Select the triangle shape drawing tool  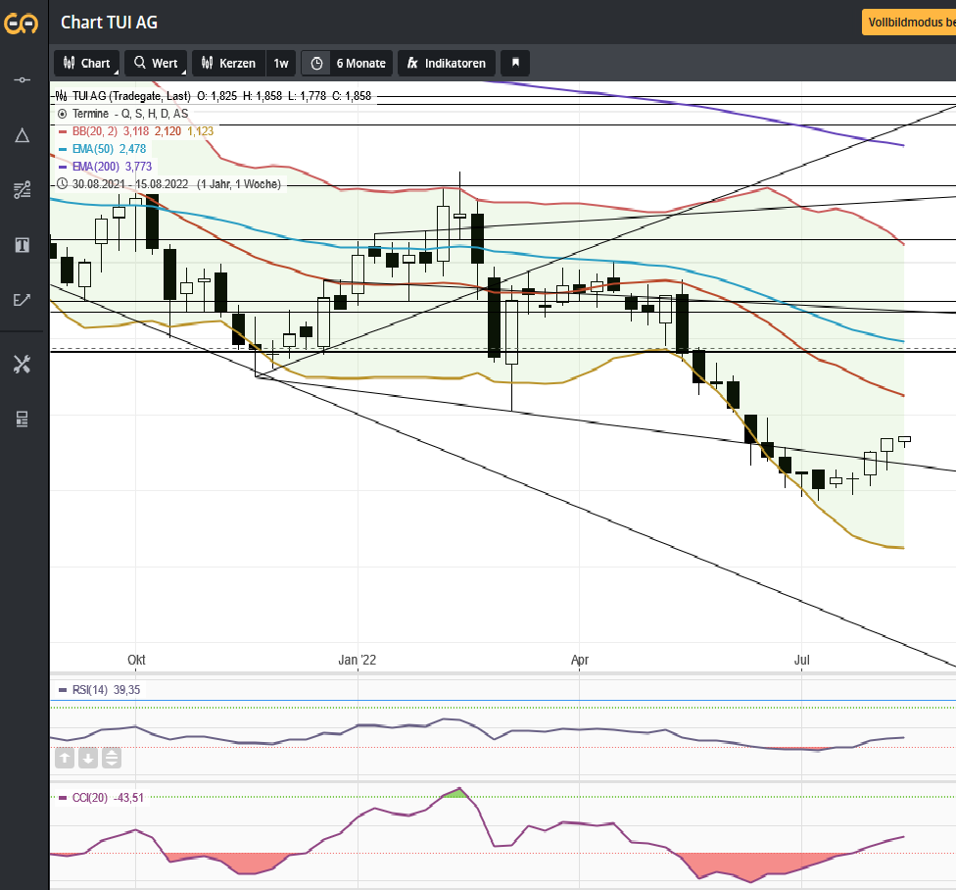pos(22,135)
